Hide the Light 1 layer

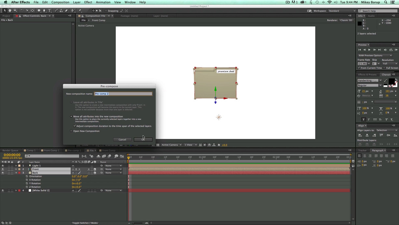pos(3,166)
